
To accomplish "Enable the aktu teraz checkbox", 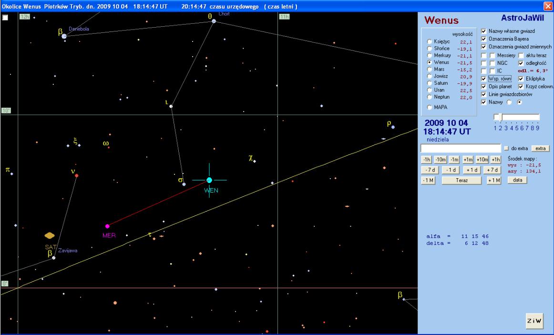I will pos(521,55).
